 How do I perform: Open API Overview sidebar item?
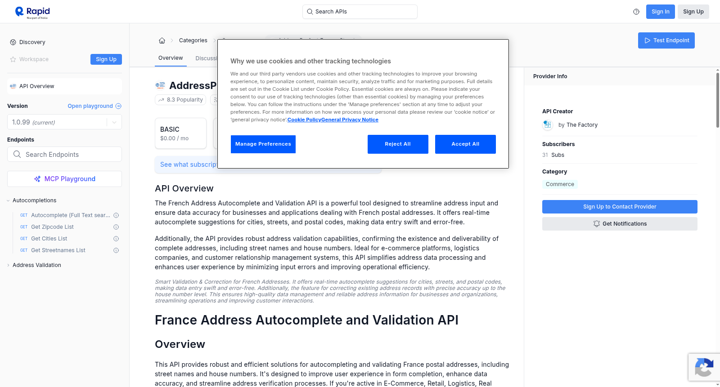[64, 86]
